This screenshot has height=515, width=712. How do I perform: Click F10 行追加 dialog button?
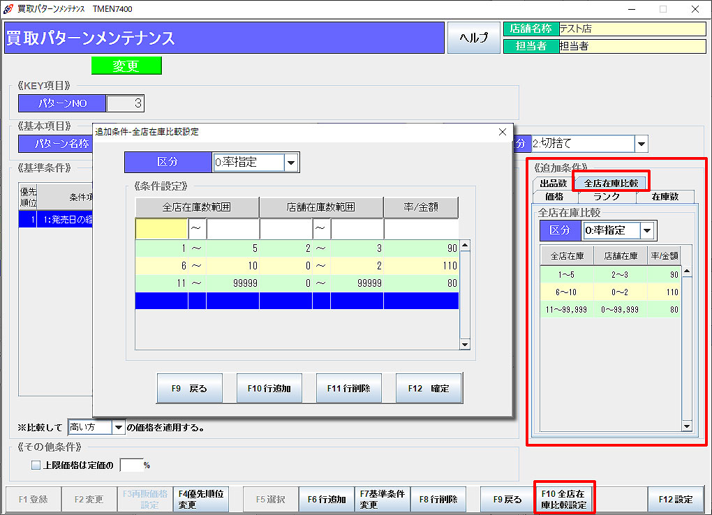coord(269,389)
